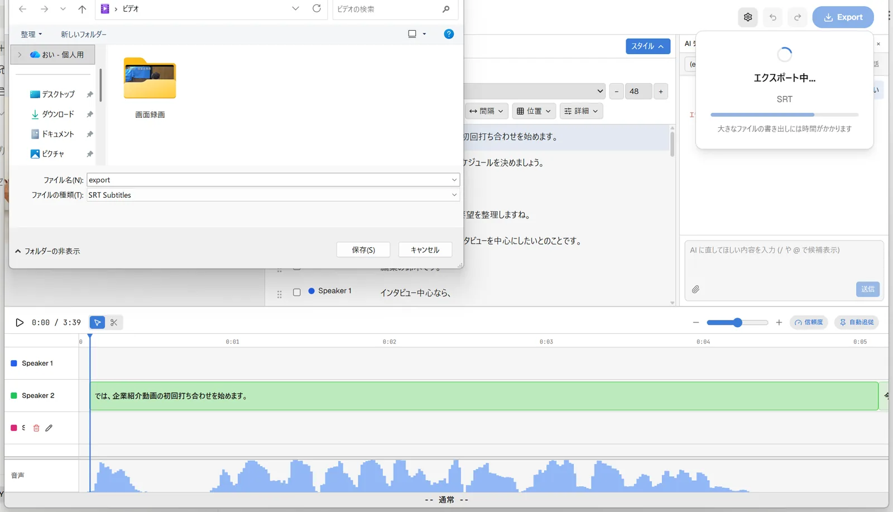The width and height of the screenshot is (893, 512).
Task: Open the 間隔 spacing dropdown
Action: click(x=487, y=111)
